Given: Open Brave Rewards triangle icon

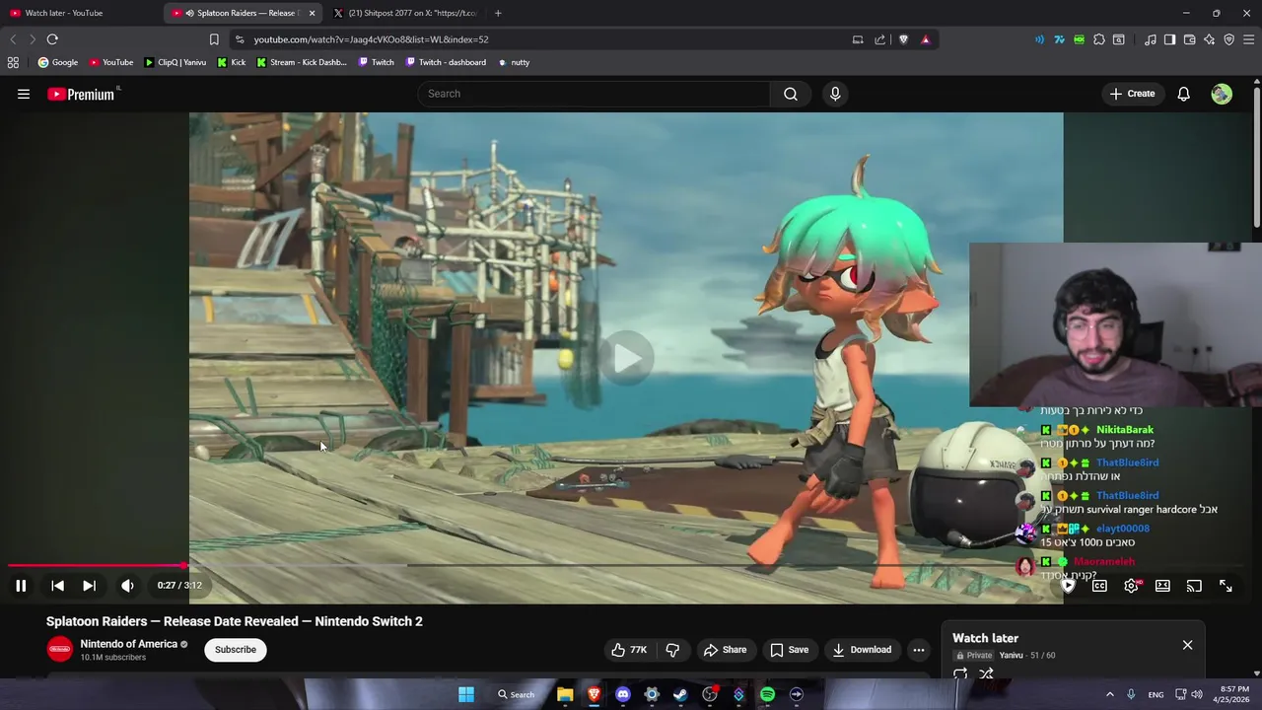Looking at the screenshot, I should point(925,39).
